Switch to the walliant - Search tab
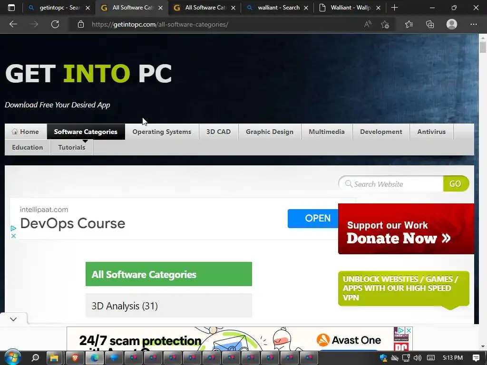This screenshot has width=487, height=365. tap(279, 8)
